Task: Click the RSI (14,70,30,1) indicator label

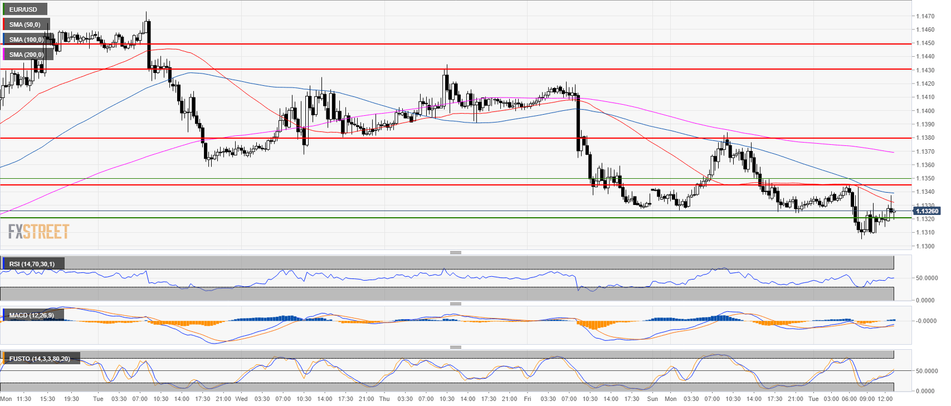Action: click(32, 264)
